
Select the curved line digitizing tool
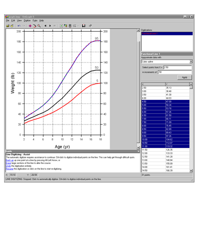tap(35, 26)
